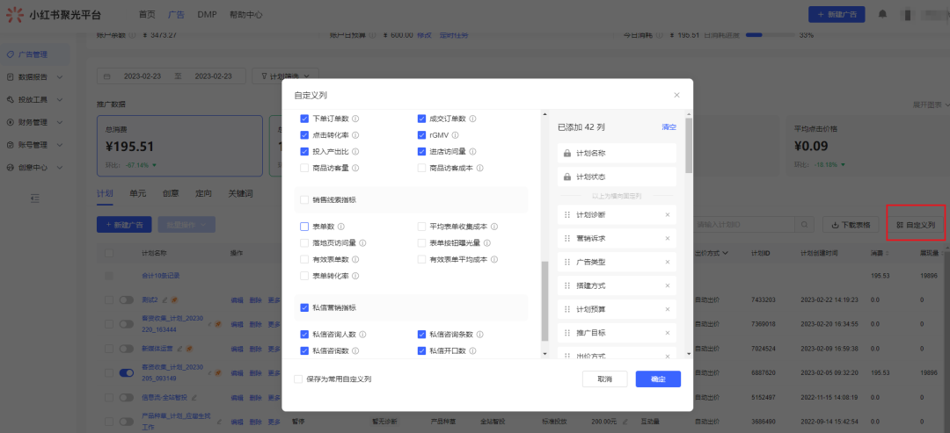This screenshot has height=433, width=950.
Task: Click info icon next to 表单数
Action: [341, 227]
